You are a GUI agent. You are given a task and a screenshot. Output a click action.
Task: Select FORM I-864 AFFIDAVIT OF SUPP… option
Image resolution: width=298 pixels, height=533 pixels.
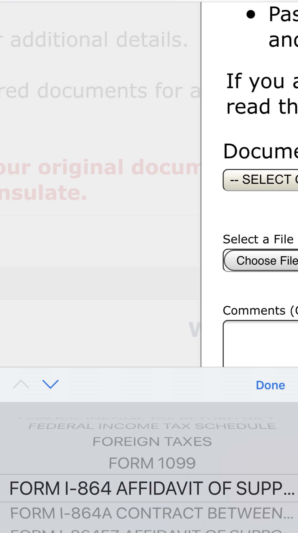[x=152, y=488]
